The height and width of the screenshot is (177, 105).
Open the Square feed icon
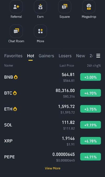[x=65, y=7]
